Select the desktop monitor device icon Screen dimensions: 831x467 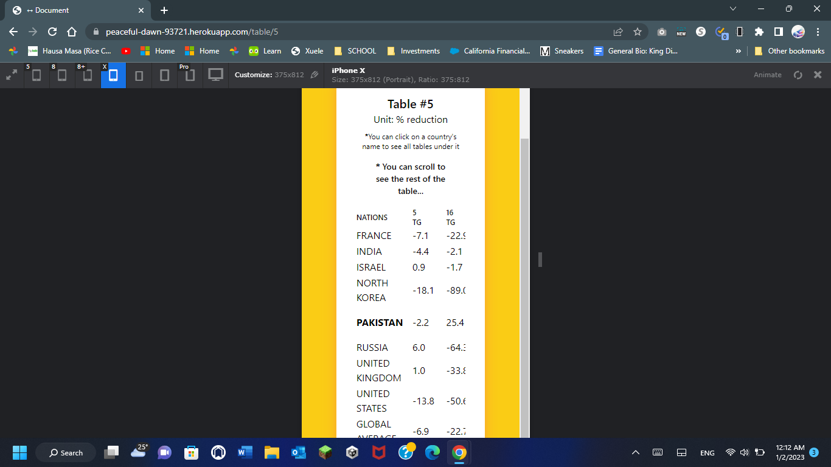pos(215,75)
